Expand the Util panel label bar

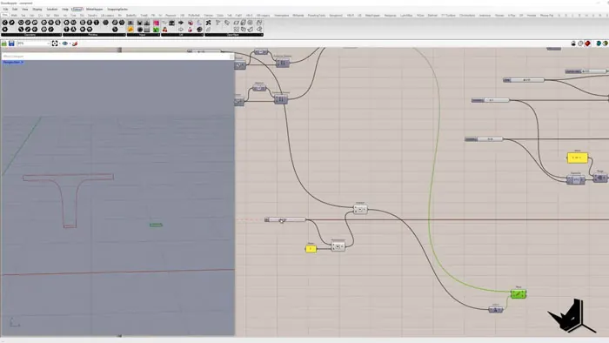click(x=182, y=35)
